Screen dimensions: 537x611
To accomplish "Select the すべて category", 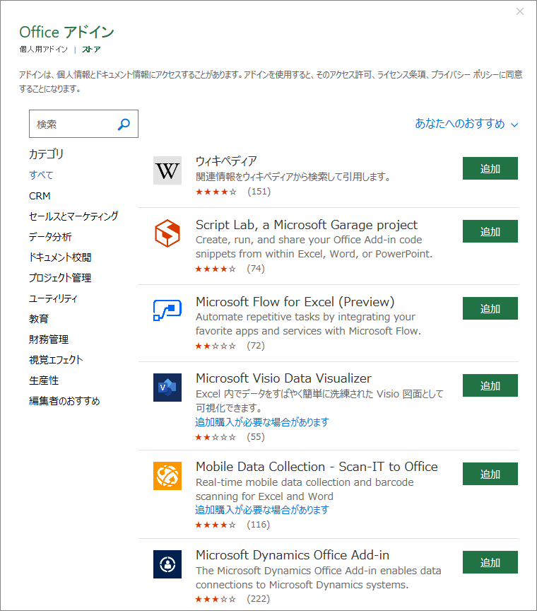I will tap(41, 175).
